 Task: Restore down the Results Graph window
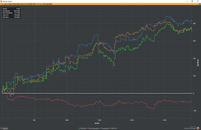pyautogui.click(x=192, y=1)
